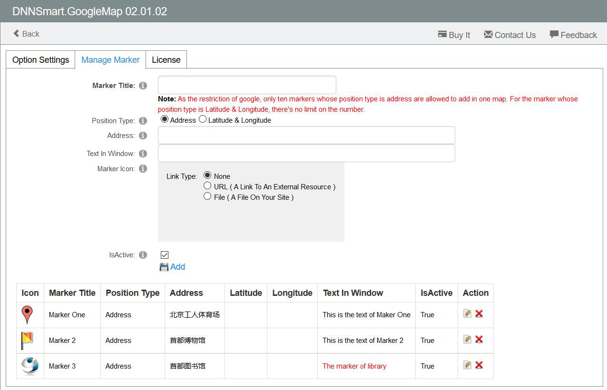607x390 pixels.
Task: Show info tooltip for Marker Title
Action: pyautogui.click(x=143, y=86)
